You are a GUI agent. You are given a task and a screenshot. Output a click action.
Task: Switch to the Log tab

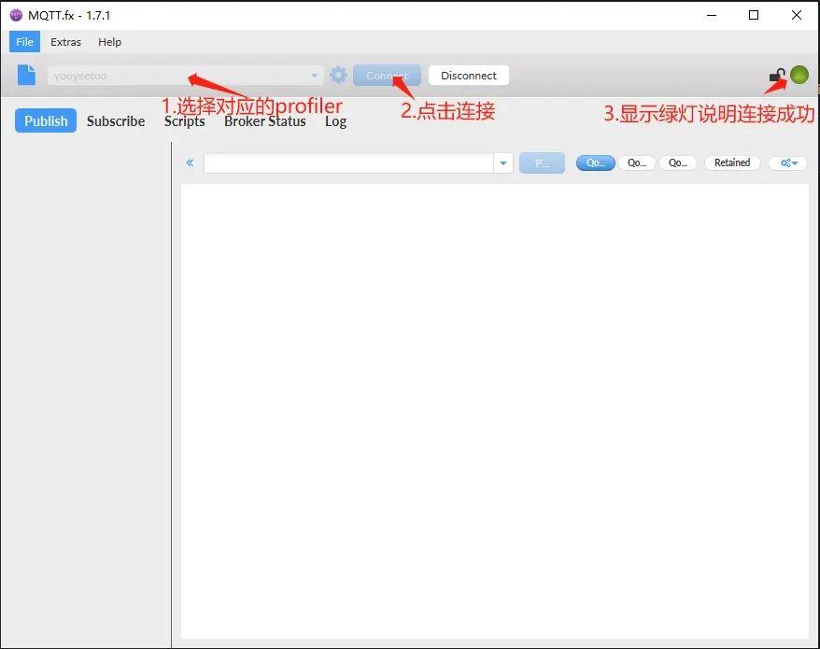335,121
